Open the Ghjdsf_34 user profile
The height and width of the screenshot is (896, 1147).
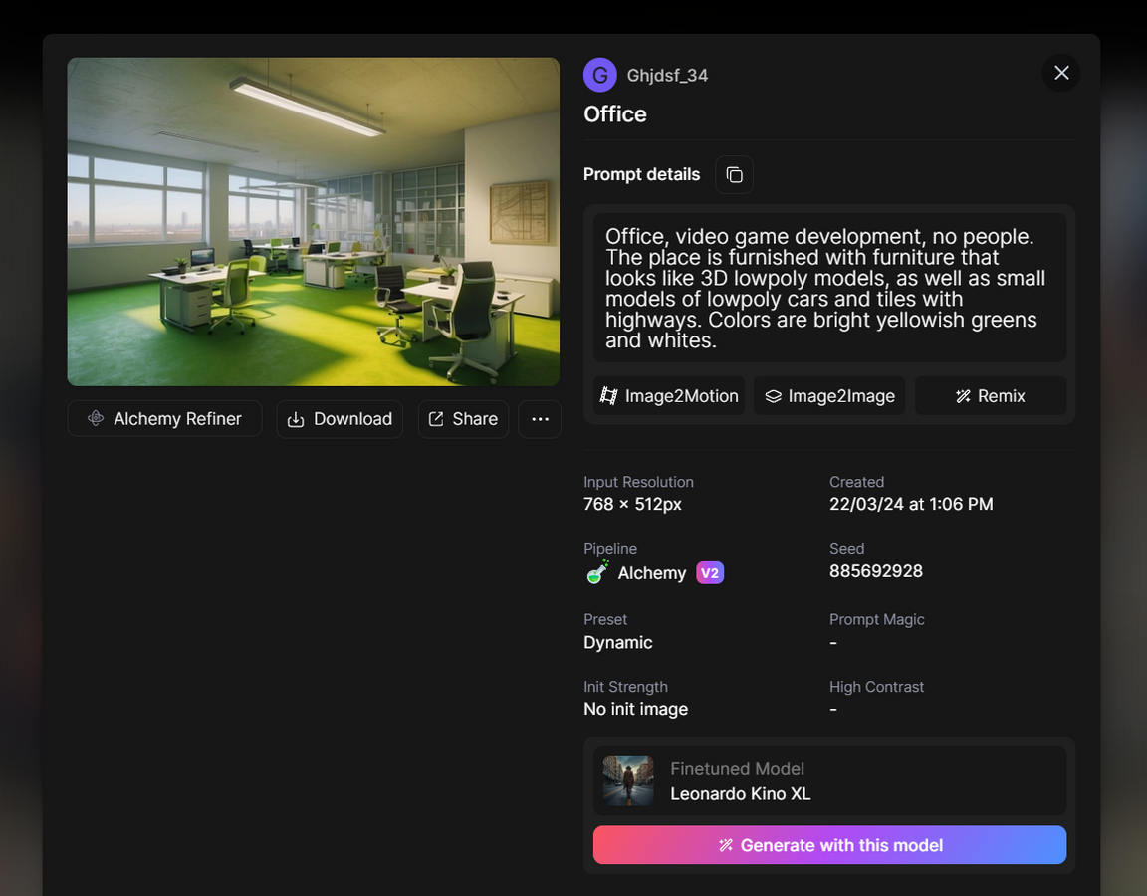[x=667, y=76]
